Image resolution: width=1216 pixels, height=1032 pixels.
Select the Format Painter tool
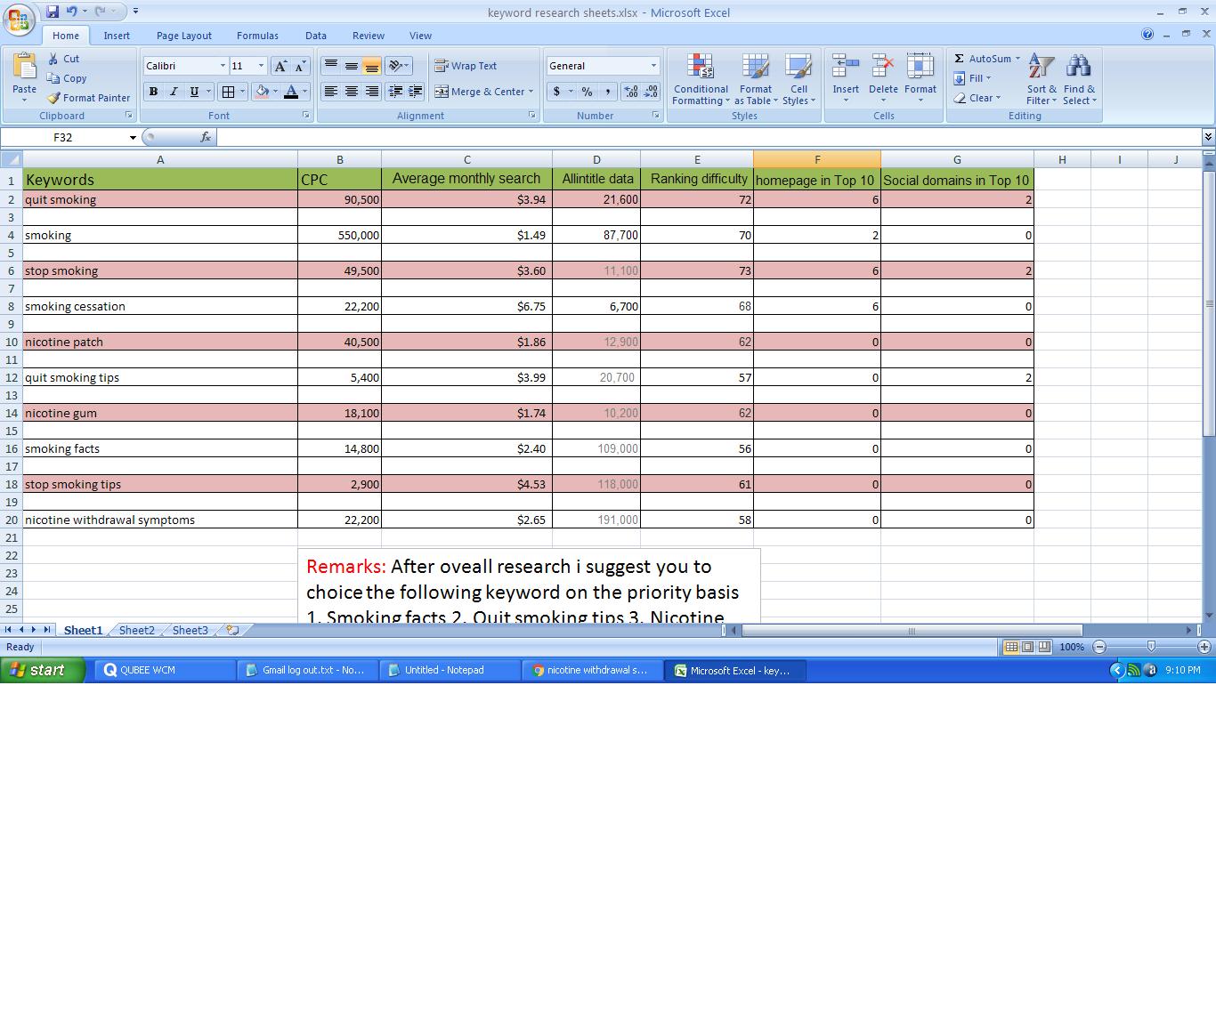88,98
